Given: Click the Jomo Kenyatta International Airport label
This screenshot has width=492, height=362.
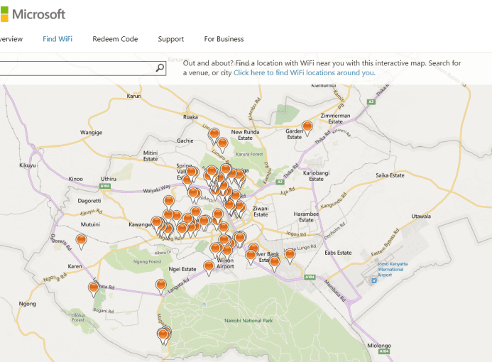Looking at the screenshot, I should coord(392,270).
